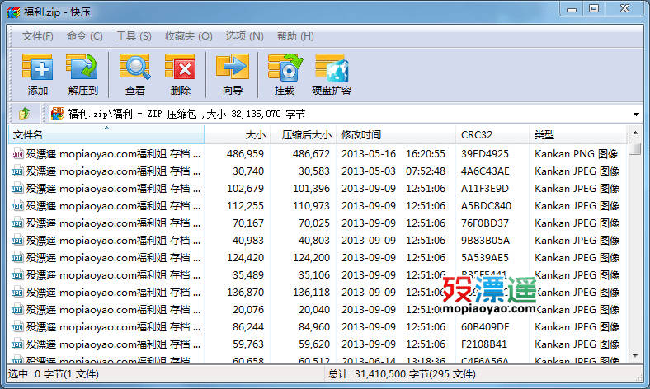Go up one folder level icon
This screenshot has height=389, width=650.
coord(24,113)
